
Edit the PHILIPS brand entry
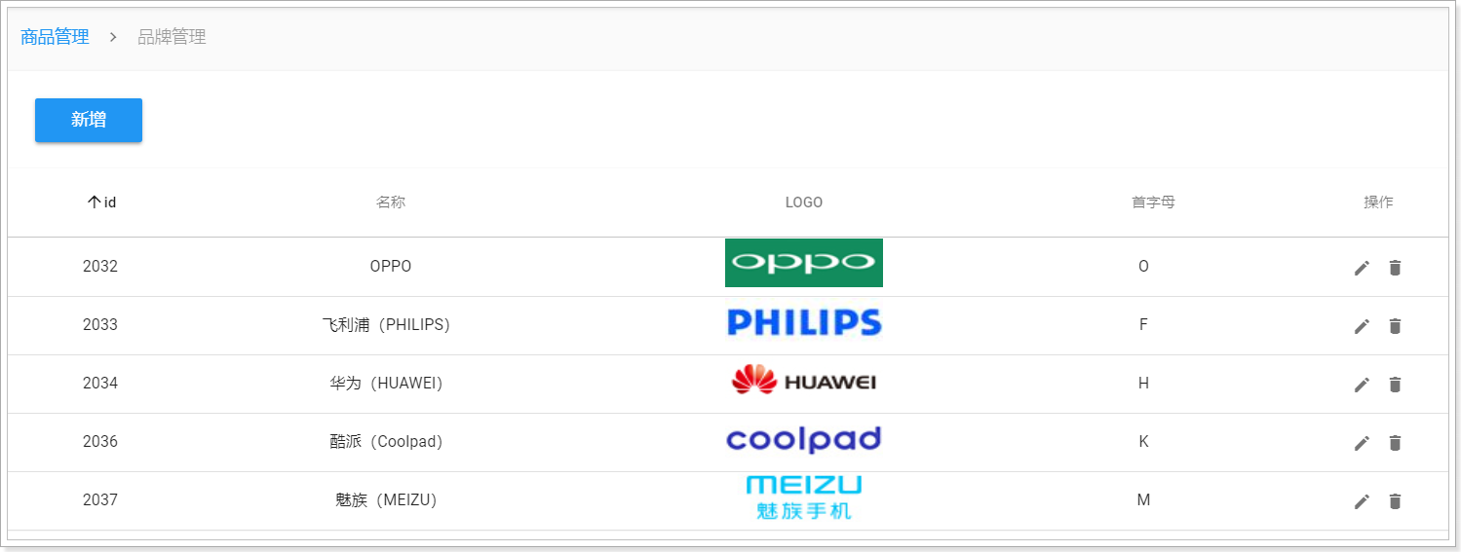coord(1362,326)
